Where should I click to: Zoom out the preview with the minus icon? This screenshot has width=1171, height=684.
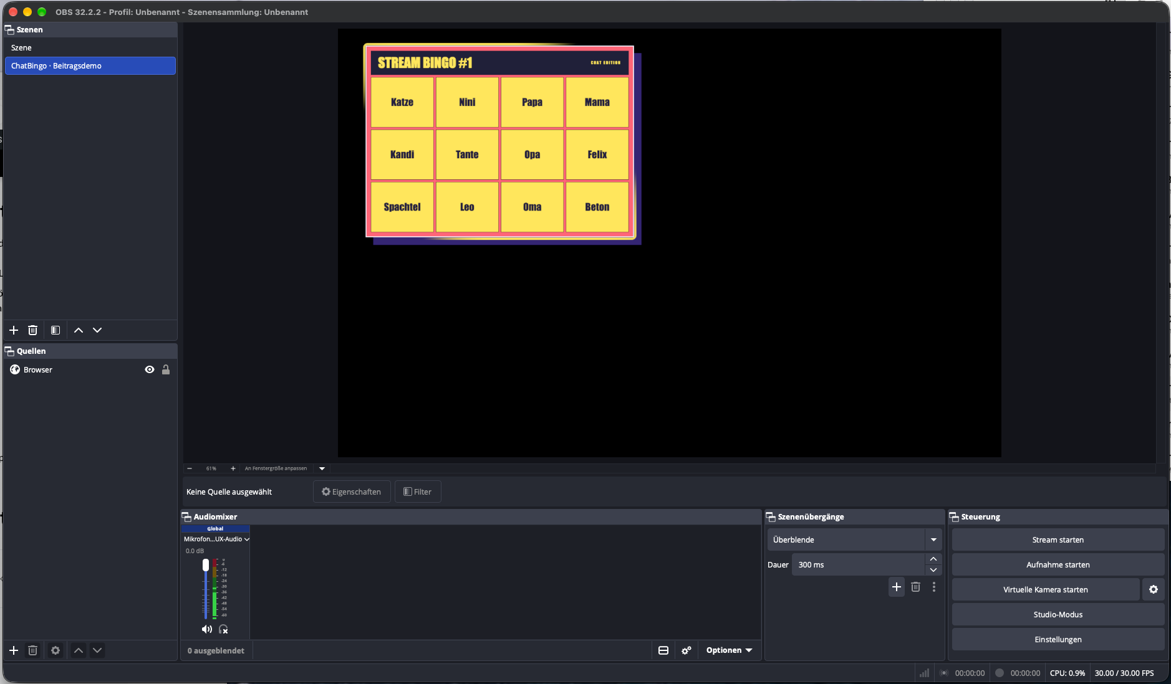(x=190, y=468)
